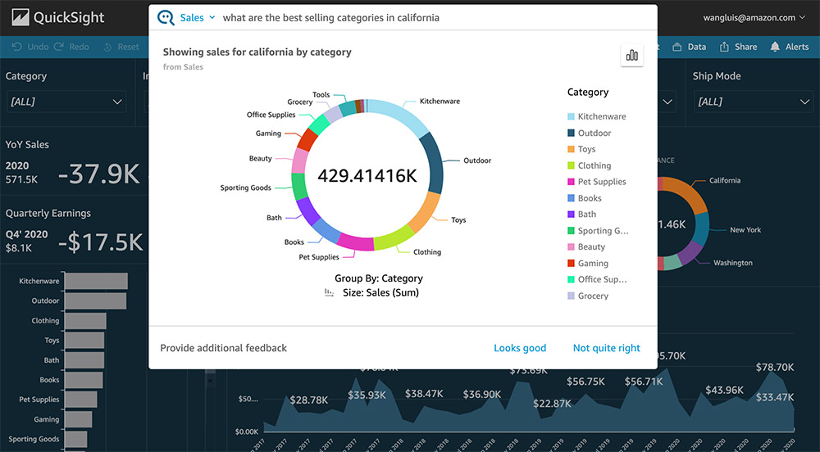Click the Sporting Goods donut chart label
The width and height of the screenshot is (820, 452).
coord(246,188)
